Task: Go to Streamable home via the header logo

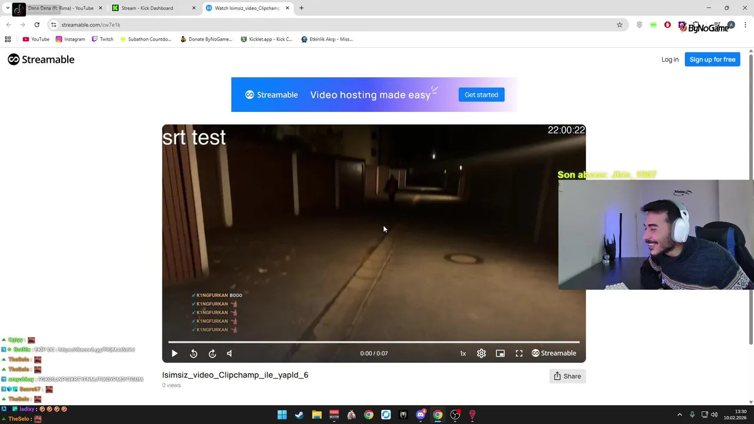Action: click(x=41, y=59)
